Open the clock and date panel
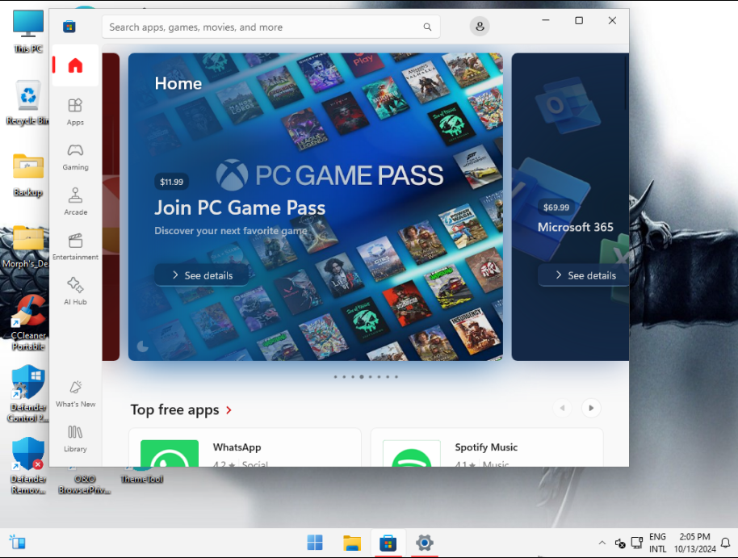Viewport: 738px width, 558px height. pos(694,543)
